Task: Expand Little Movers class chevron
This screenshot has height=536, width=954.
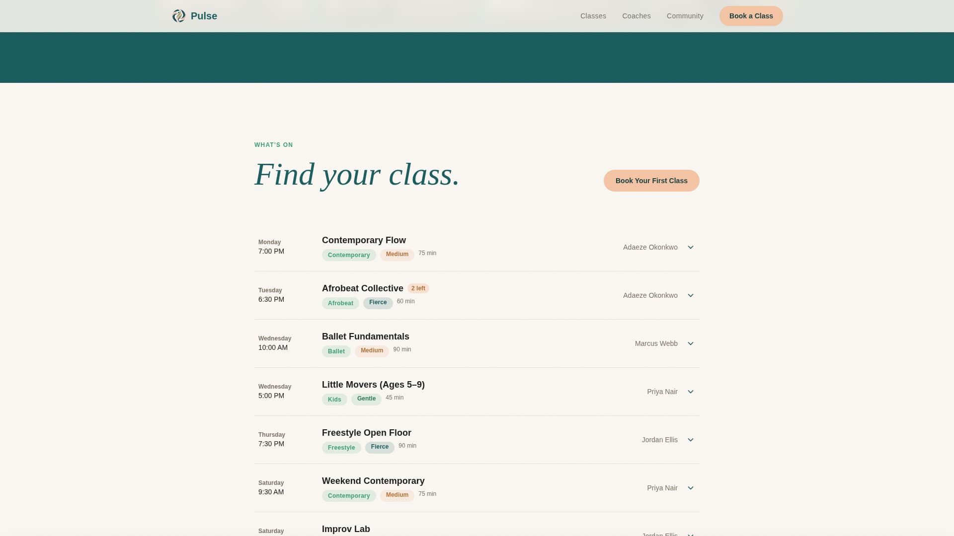Action: [x=690, y=392]
